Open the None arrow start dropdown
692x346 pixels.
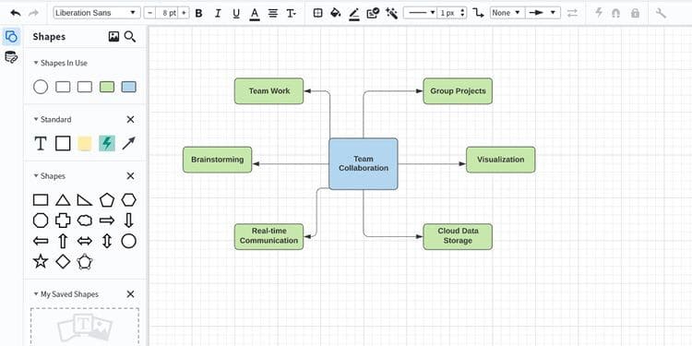pos(507,13)
